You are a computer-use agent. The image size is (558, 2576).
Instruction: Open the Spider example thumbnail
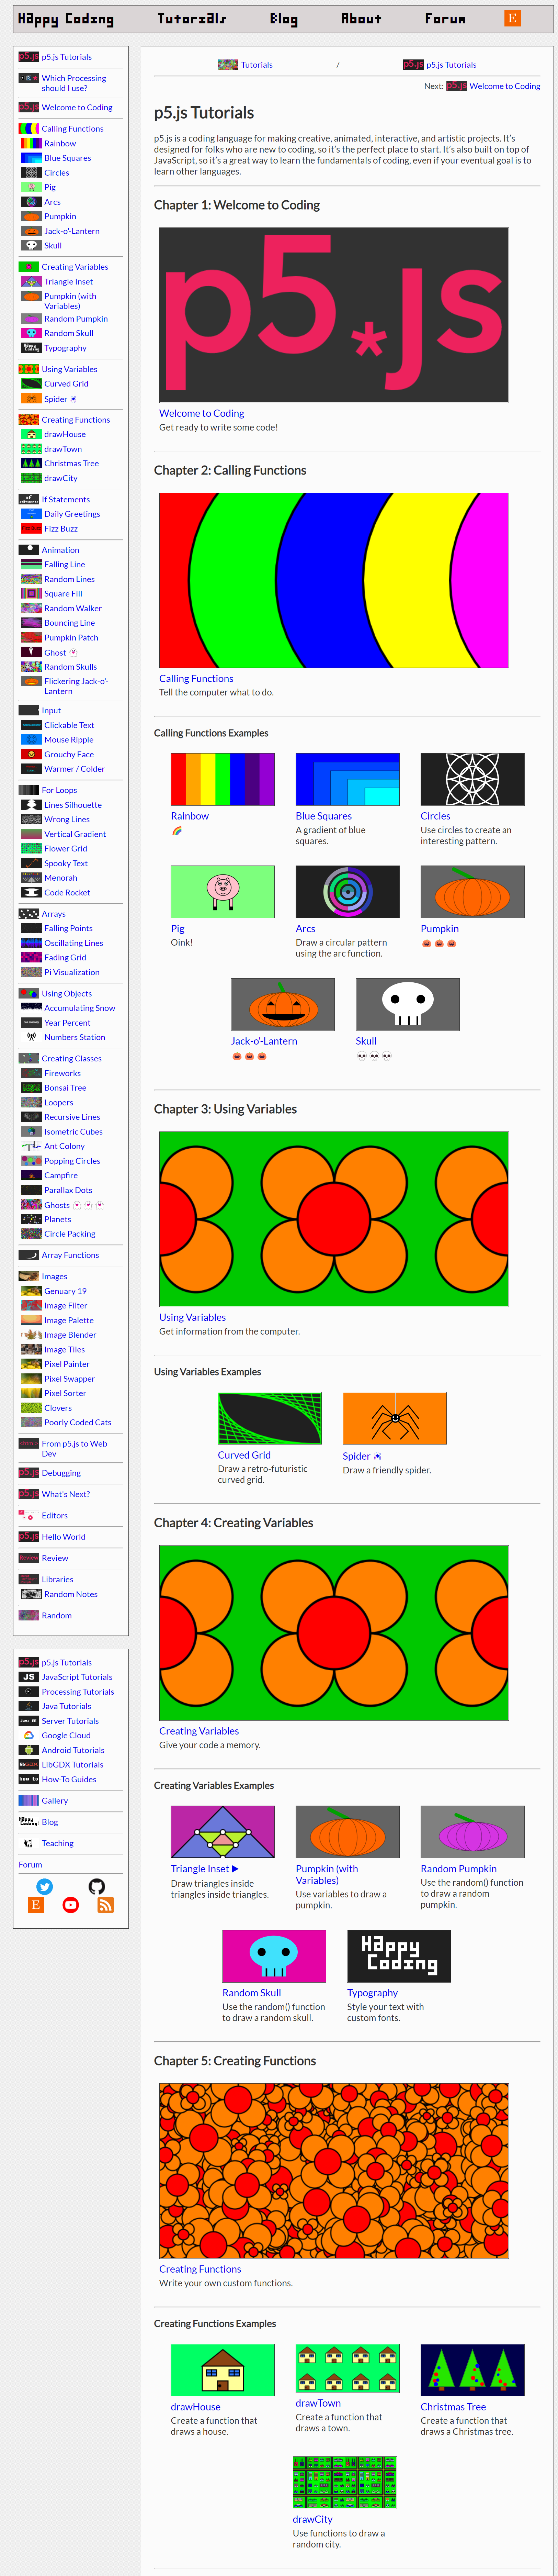coord(395,1418)
